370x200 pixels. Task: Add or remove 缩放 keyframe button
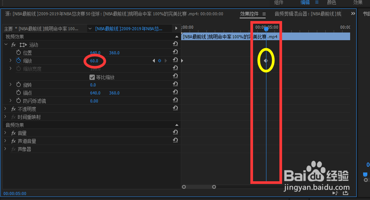tap(159, 61)
